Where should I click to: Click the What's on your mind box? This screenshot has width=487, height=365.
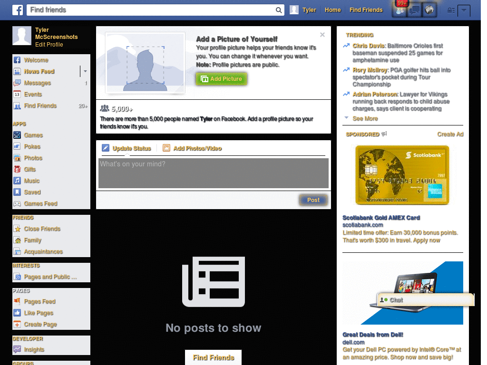(x=214, y=173)
